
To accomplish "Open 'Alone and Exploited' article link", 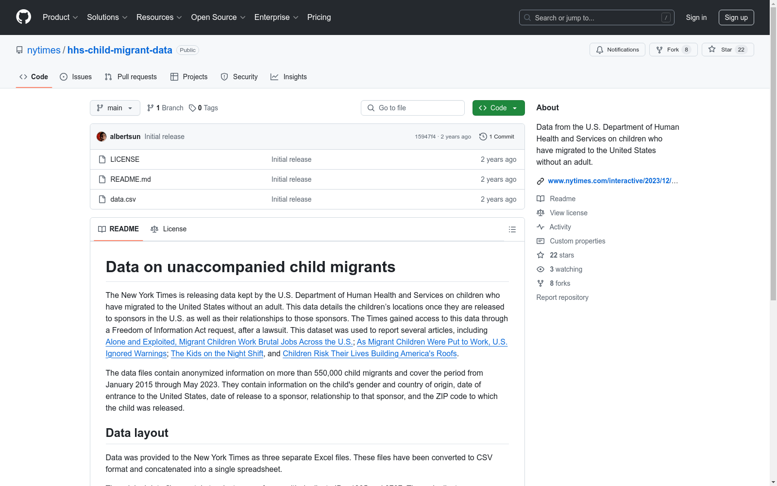I will [x=229, y=342].
